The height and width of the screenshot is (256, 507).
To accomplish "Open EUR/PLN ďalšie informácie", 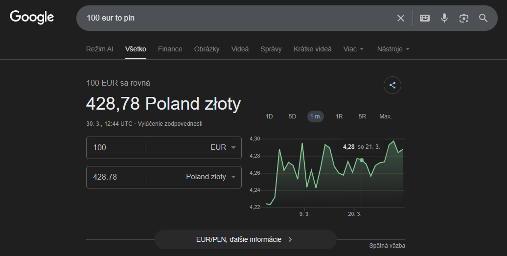I will pyautogui.click(x=245, y=239).
